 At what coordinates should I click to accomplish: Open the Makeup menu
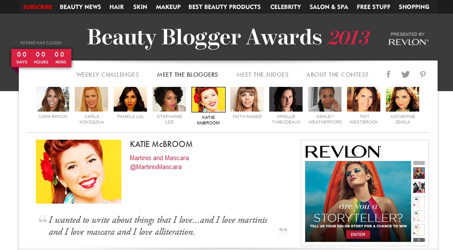(168, 7)
